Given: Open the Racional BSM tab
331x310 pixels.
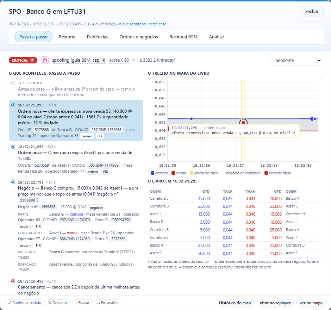Looking at the screenshot, I should (183, 37).
